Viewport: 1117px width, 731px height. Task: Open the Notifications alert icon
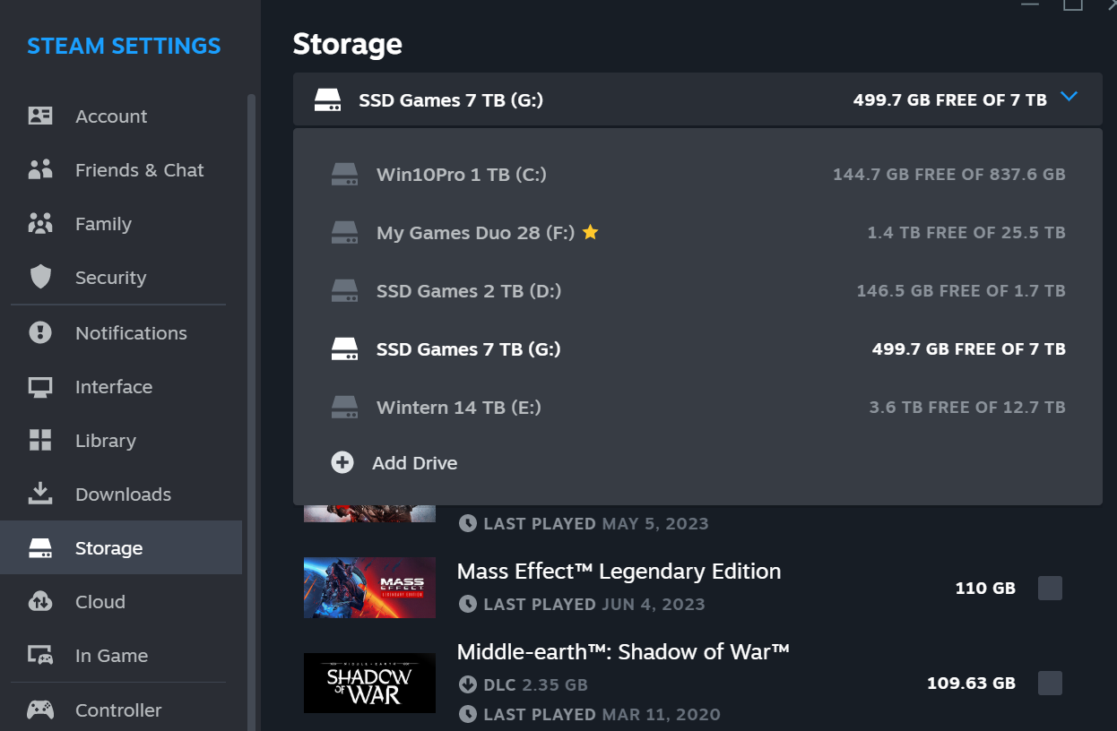[x=40, y=333]
